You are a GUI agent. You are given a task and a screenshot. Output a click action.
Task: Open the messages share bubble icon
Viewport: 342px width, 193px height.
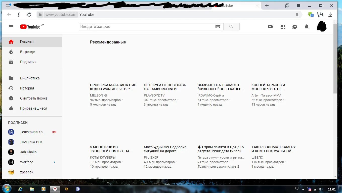[x=295, y=27]
